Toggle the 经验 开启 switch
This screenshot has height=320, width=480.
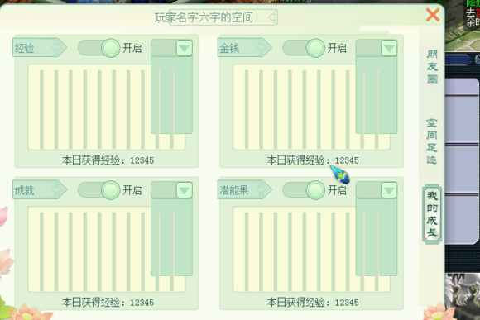[x=98, y=48]
